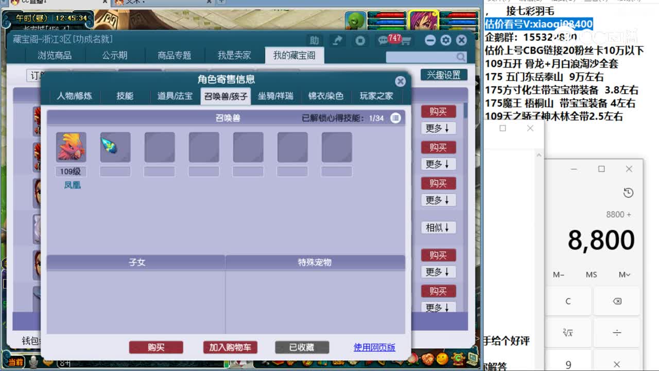659x371 pixels.
Task: Click the 加入购物车 cart button
Action: [229, 347]
